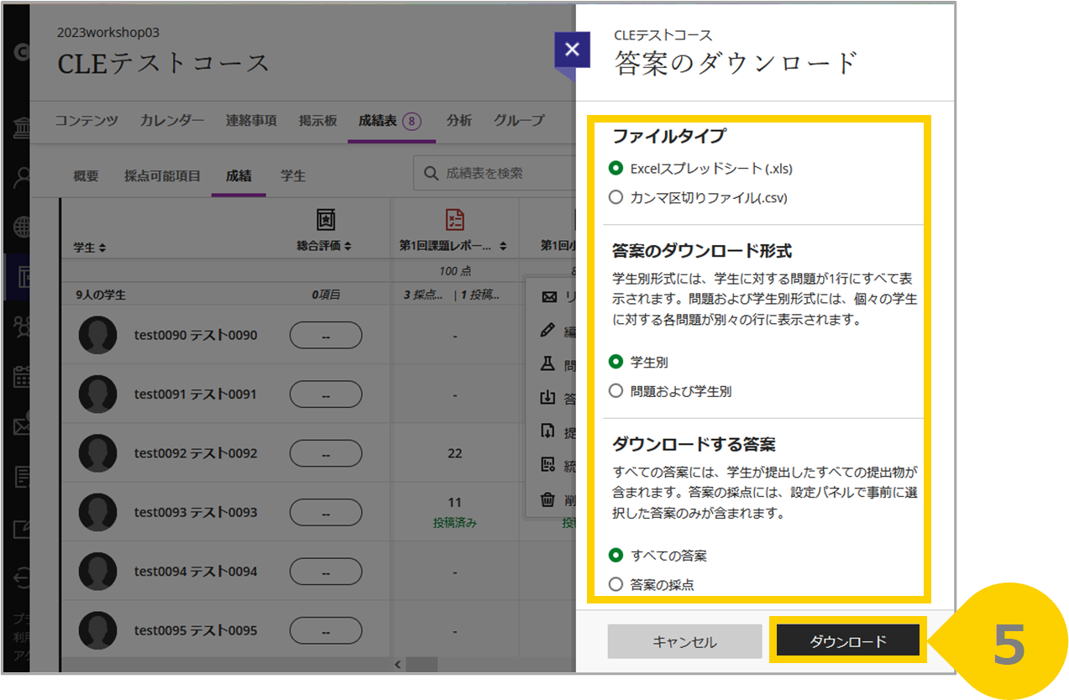
Task: Open student test0093 テスト0093
Action: pos(196,512)
